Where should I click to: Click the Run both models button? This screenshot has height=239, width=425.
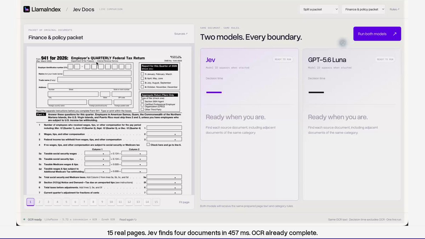377,34
